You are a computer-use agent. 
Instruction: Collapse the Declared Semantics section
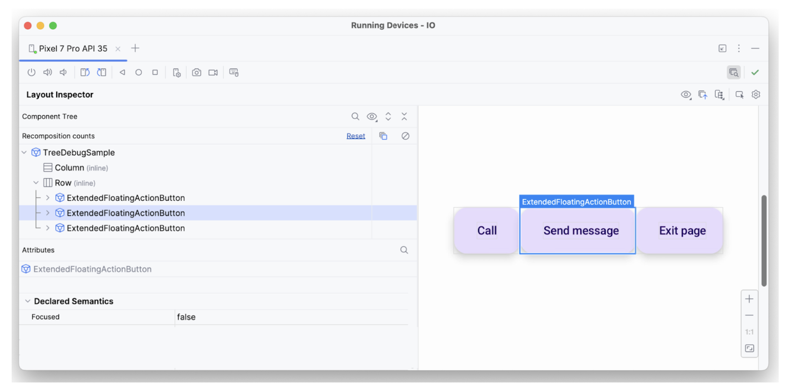point(28,301)
